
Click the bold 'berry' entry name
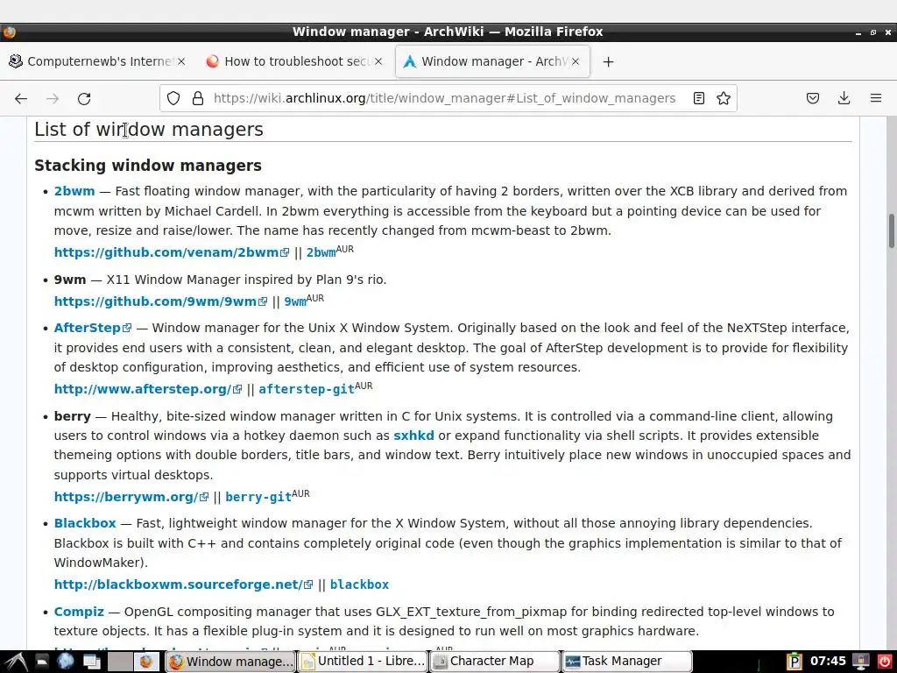[x=72, y=416]
